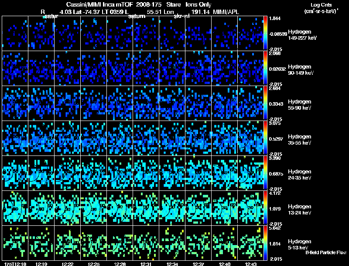Screen dimensions: 349x266
Task: Select the 'Hydrogen 24-35 keV' row label
Action: coord(300,175)
